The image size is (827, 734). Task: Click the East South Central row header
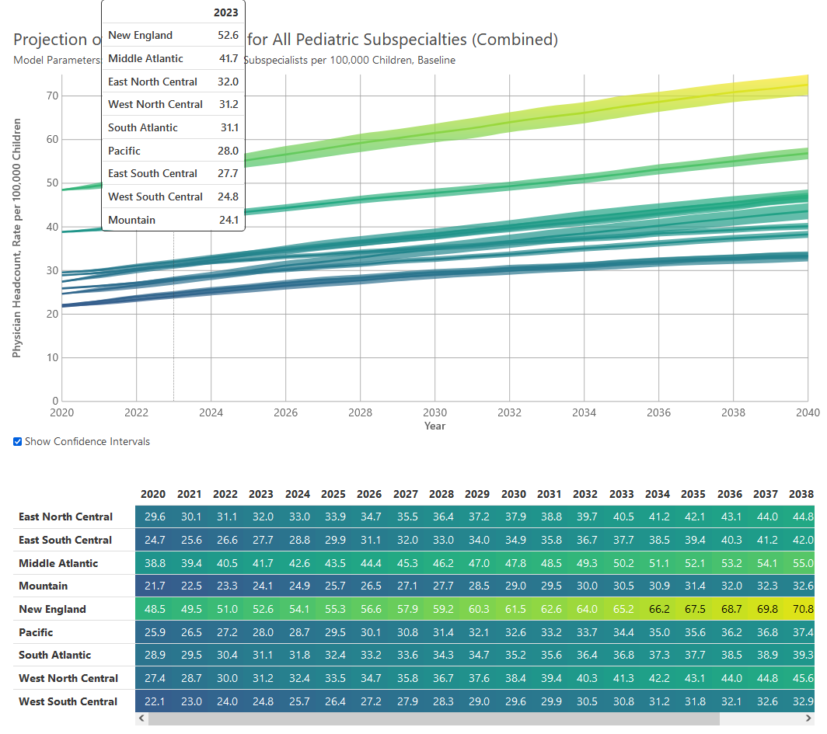coord(65,540)
